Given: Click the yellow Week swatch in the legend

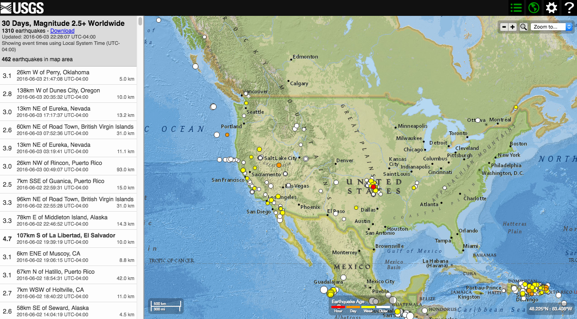Looking at the screenshot, I should click(368, 307).
